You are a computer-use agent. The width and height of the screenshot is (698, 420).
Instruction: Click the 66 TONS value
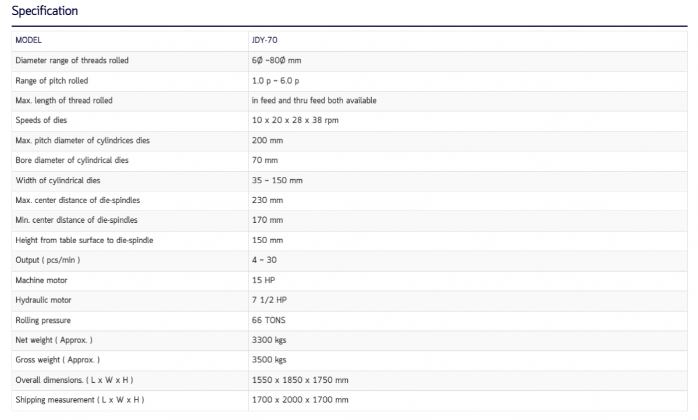(x=269, y=320)
